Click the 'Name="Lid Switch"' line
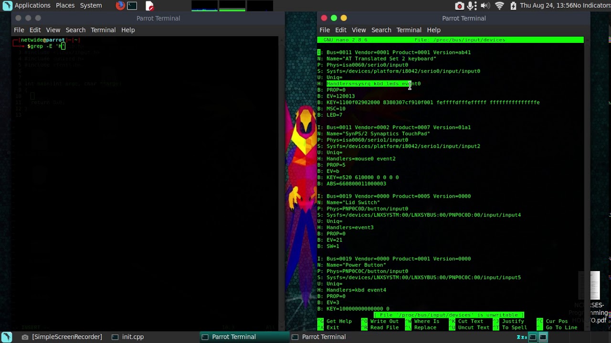 coord(348,202)
